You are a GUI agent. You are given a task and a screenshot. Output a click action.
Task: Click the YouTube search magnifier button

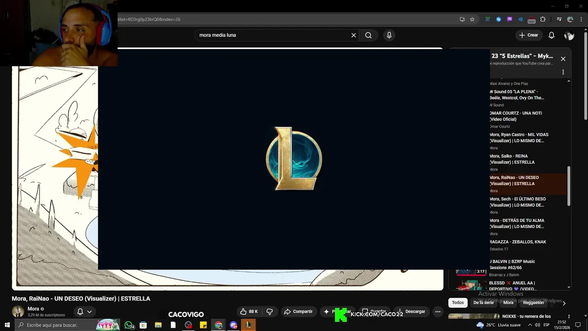368,35
